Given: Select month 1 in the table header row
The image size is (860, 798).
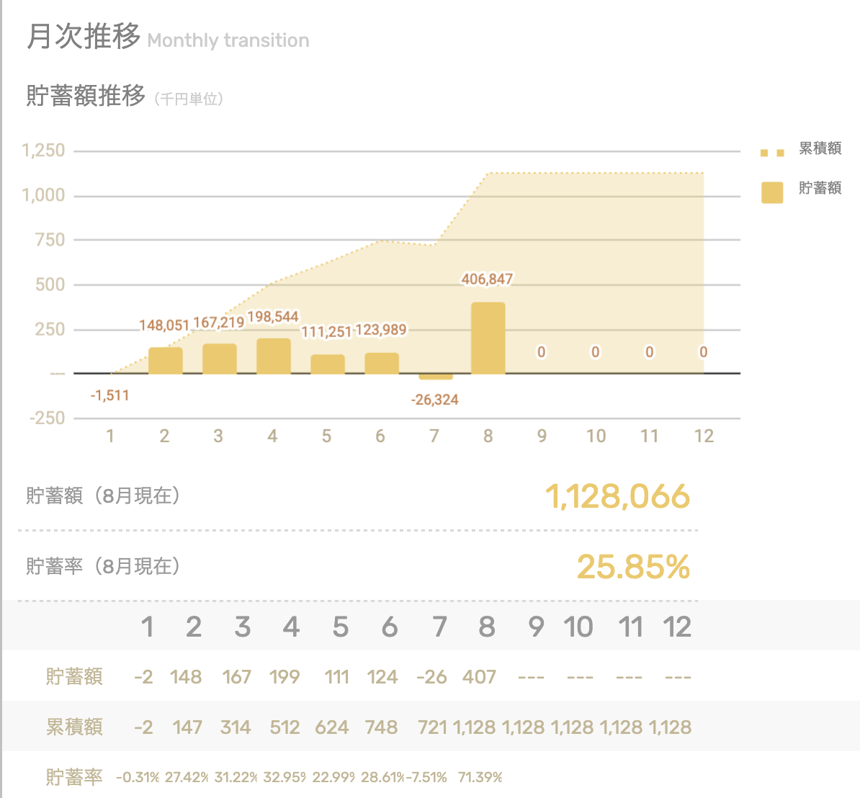Looking at the screenshot, I should 147,627.
